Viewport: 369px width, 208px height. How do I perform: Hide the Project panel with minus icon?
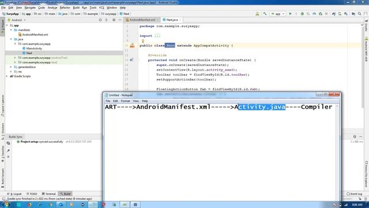coord(120,20)
